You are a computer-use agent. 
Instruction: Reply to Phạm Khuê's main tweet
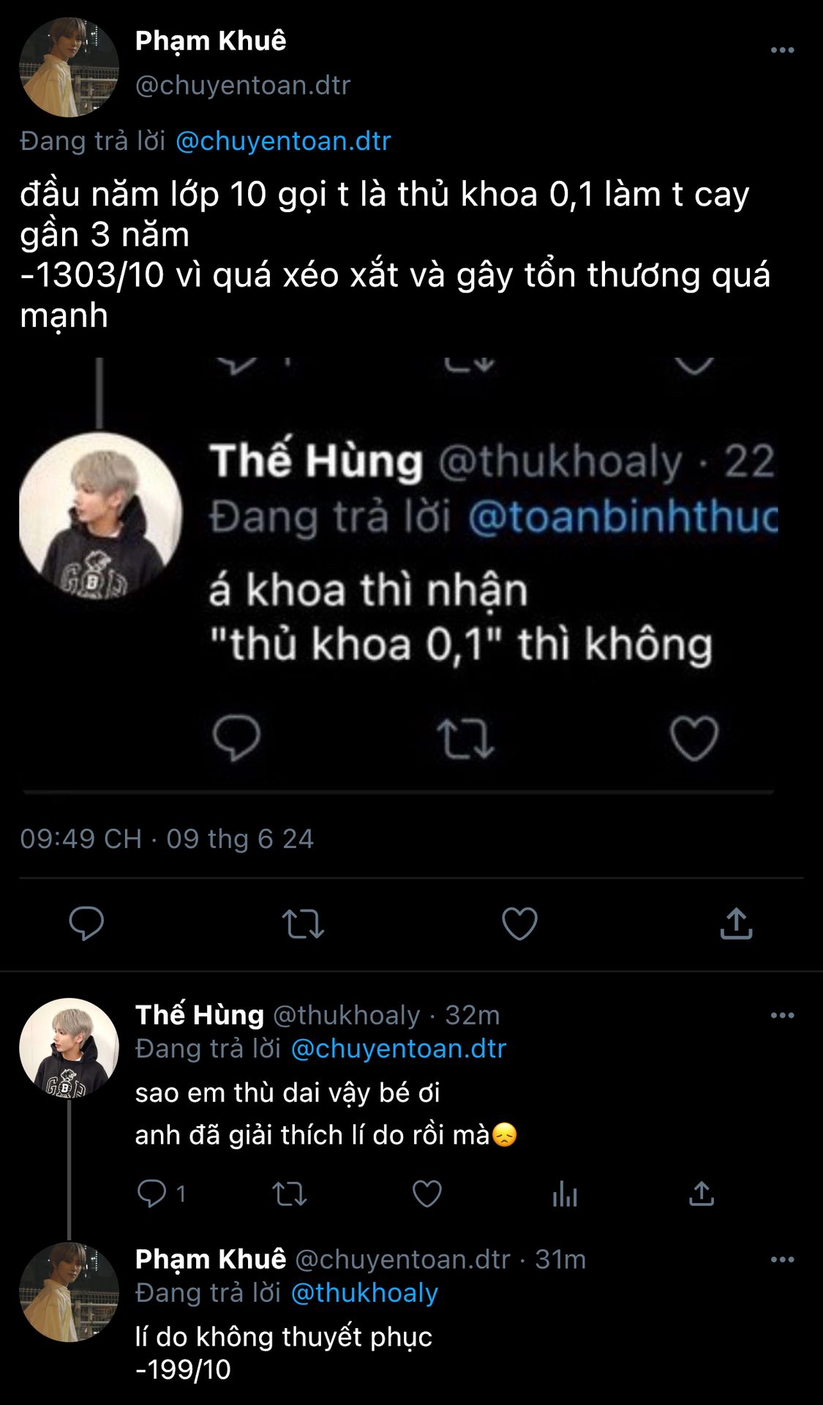coord(86,923)
